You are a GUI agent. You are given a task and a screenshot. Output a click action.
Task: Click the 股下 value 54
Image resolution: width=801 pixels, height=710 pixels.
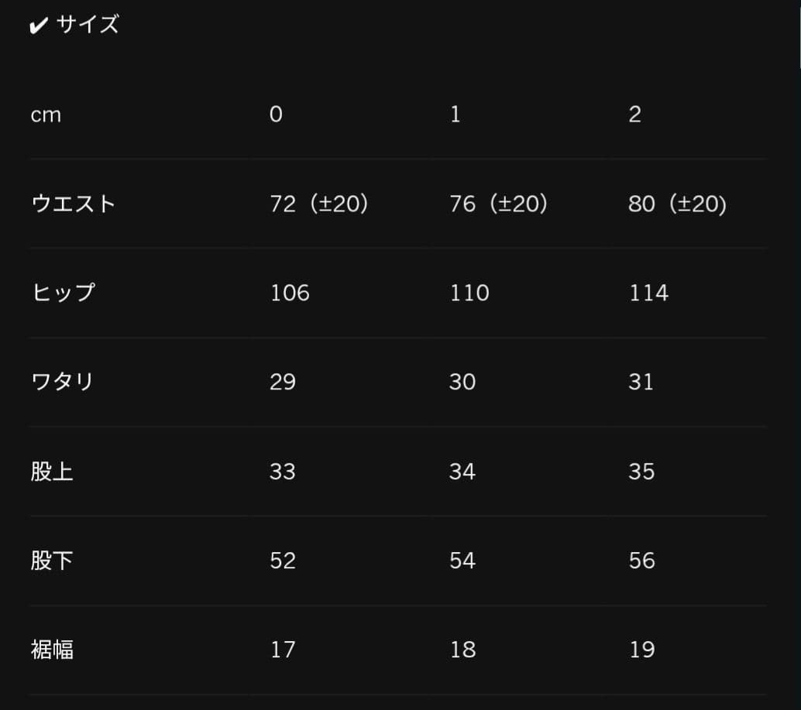tap(462, 561)
